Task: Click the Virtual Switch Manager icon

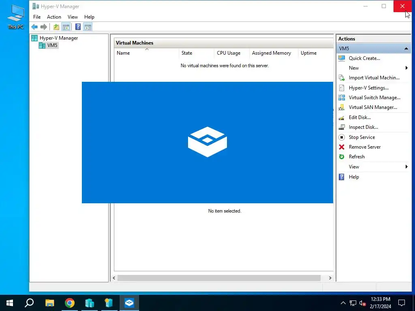Action: click(342, 98)
